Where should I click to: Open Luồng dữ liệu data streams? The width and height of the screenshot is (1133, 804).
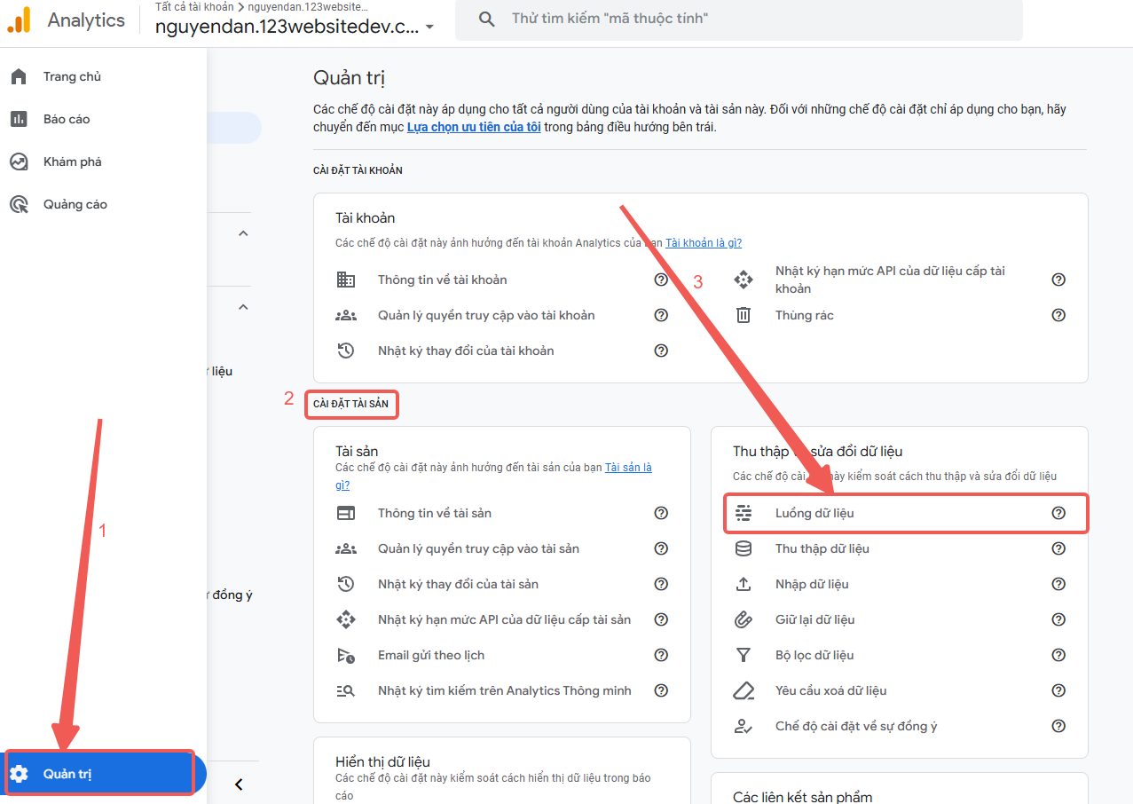[x=814, y=513]
